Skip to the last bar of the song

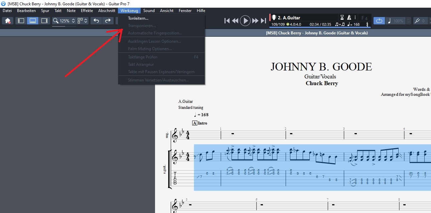[263, 21]
